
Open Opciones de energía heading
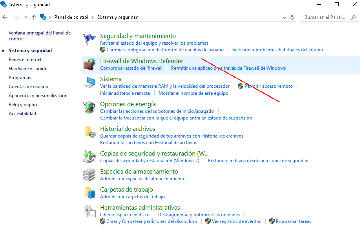coord(128,104)
